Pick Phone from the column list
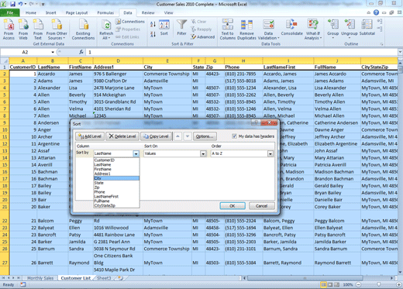Screen dimensions: 403x289 116,192
